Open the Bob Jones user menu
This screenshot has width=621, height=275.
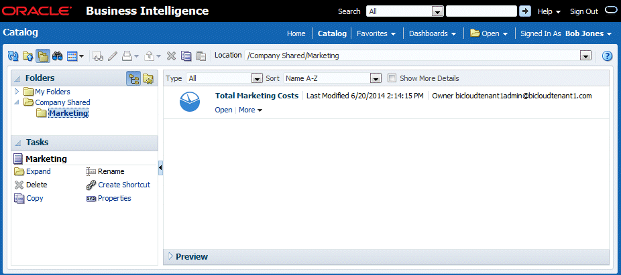(589, 33)
